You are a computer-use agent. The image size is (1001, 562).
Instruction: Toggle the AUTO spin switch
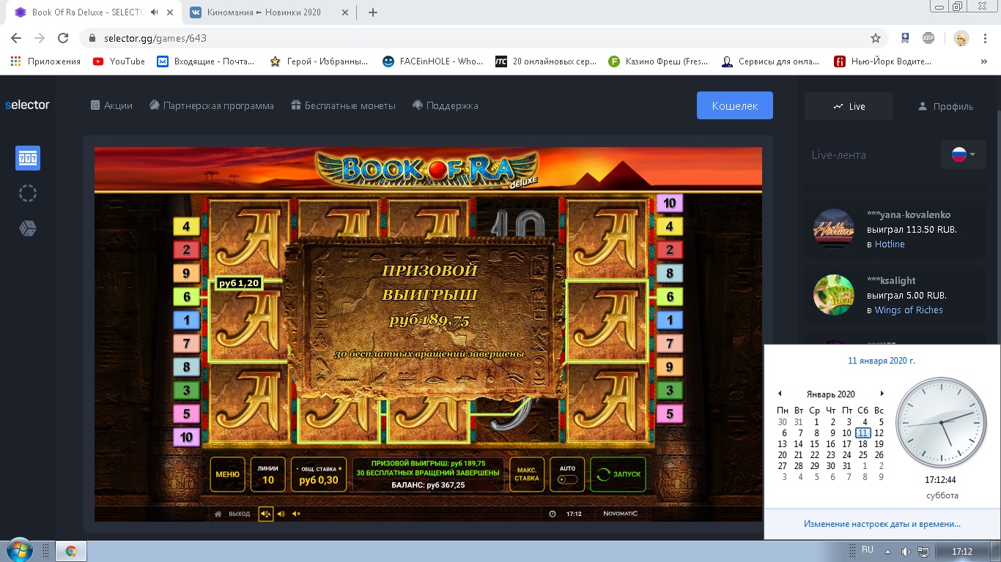coord(567,480)
